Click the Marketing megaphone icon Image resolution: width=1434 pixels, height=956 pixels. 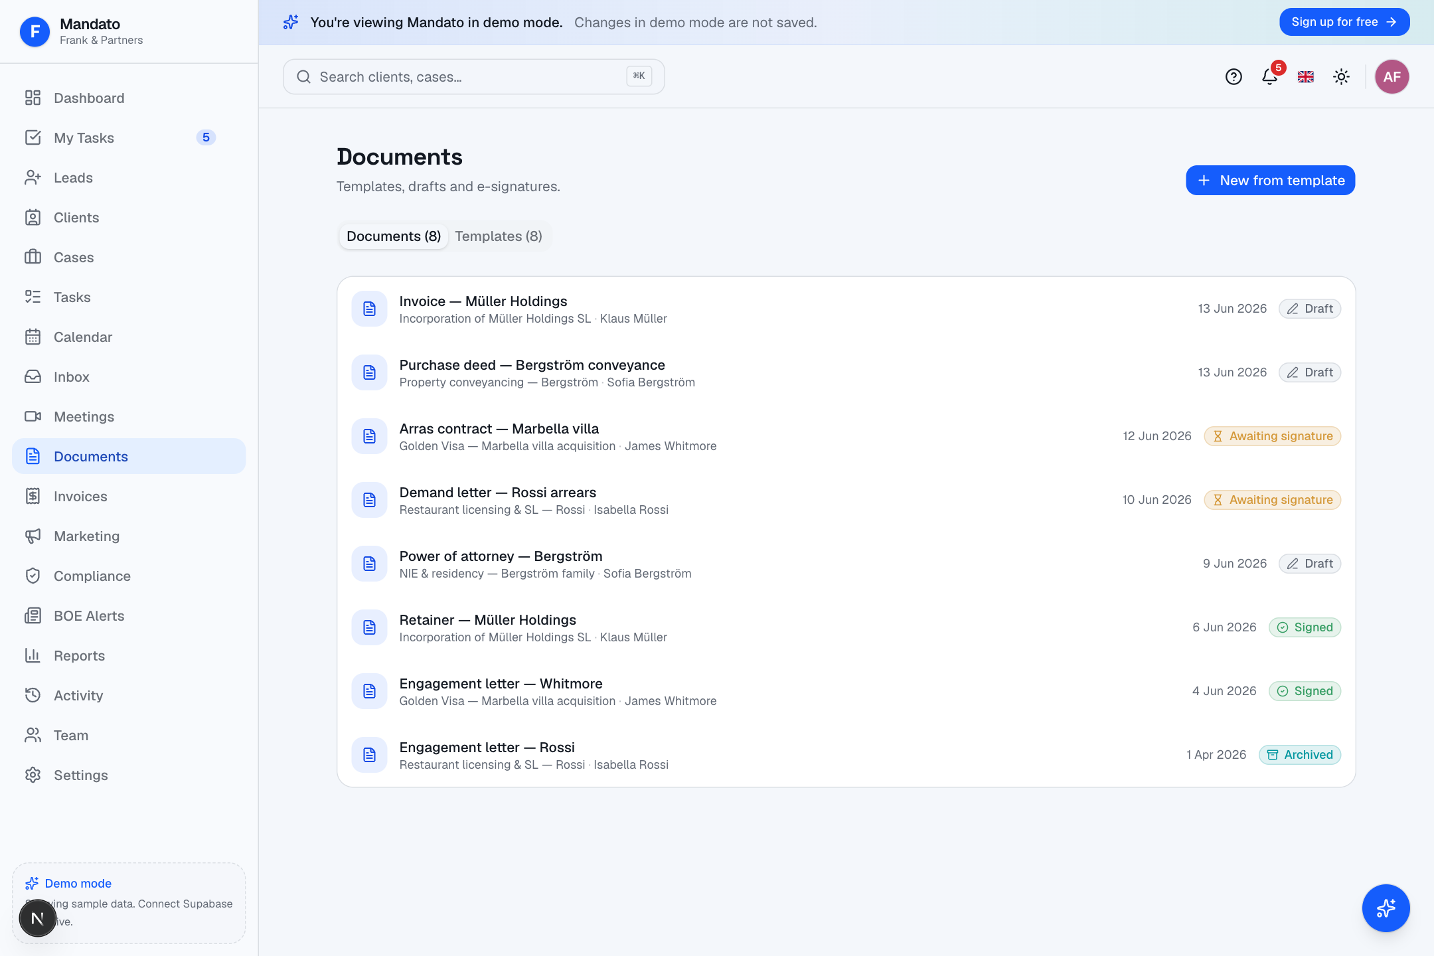click(x=33, y=536)
